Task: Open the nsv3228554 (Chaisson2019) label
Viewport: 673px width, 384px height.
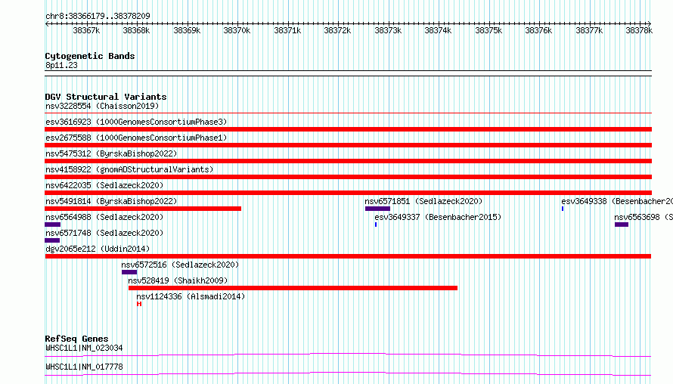Action: coord(102,106)
